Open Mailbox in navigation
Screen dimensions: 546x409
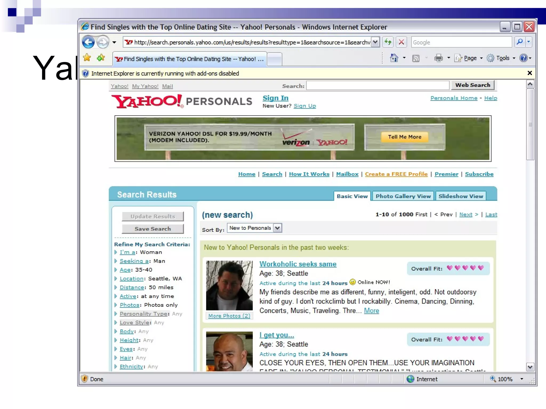[x=347, y=174]
